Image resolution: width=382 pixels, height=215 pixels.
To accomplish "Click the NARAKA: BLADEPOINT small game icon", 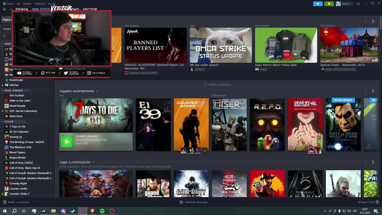I will point(127,73).
